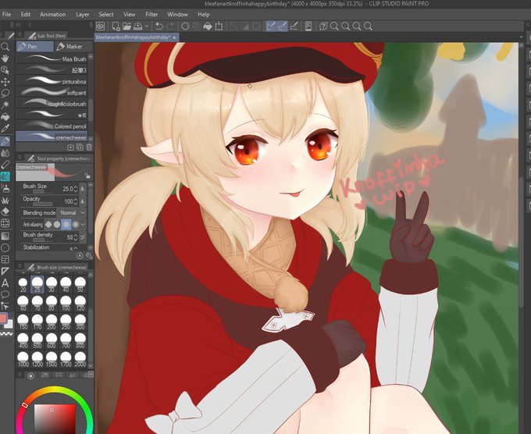This screenshot has width=531, height=434.
Task: Click the Duplicate sub tool icon
Action: (80, 148)
